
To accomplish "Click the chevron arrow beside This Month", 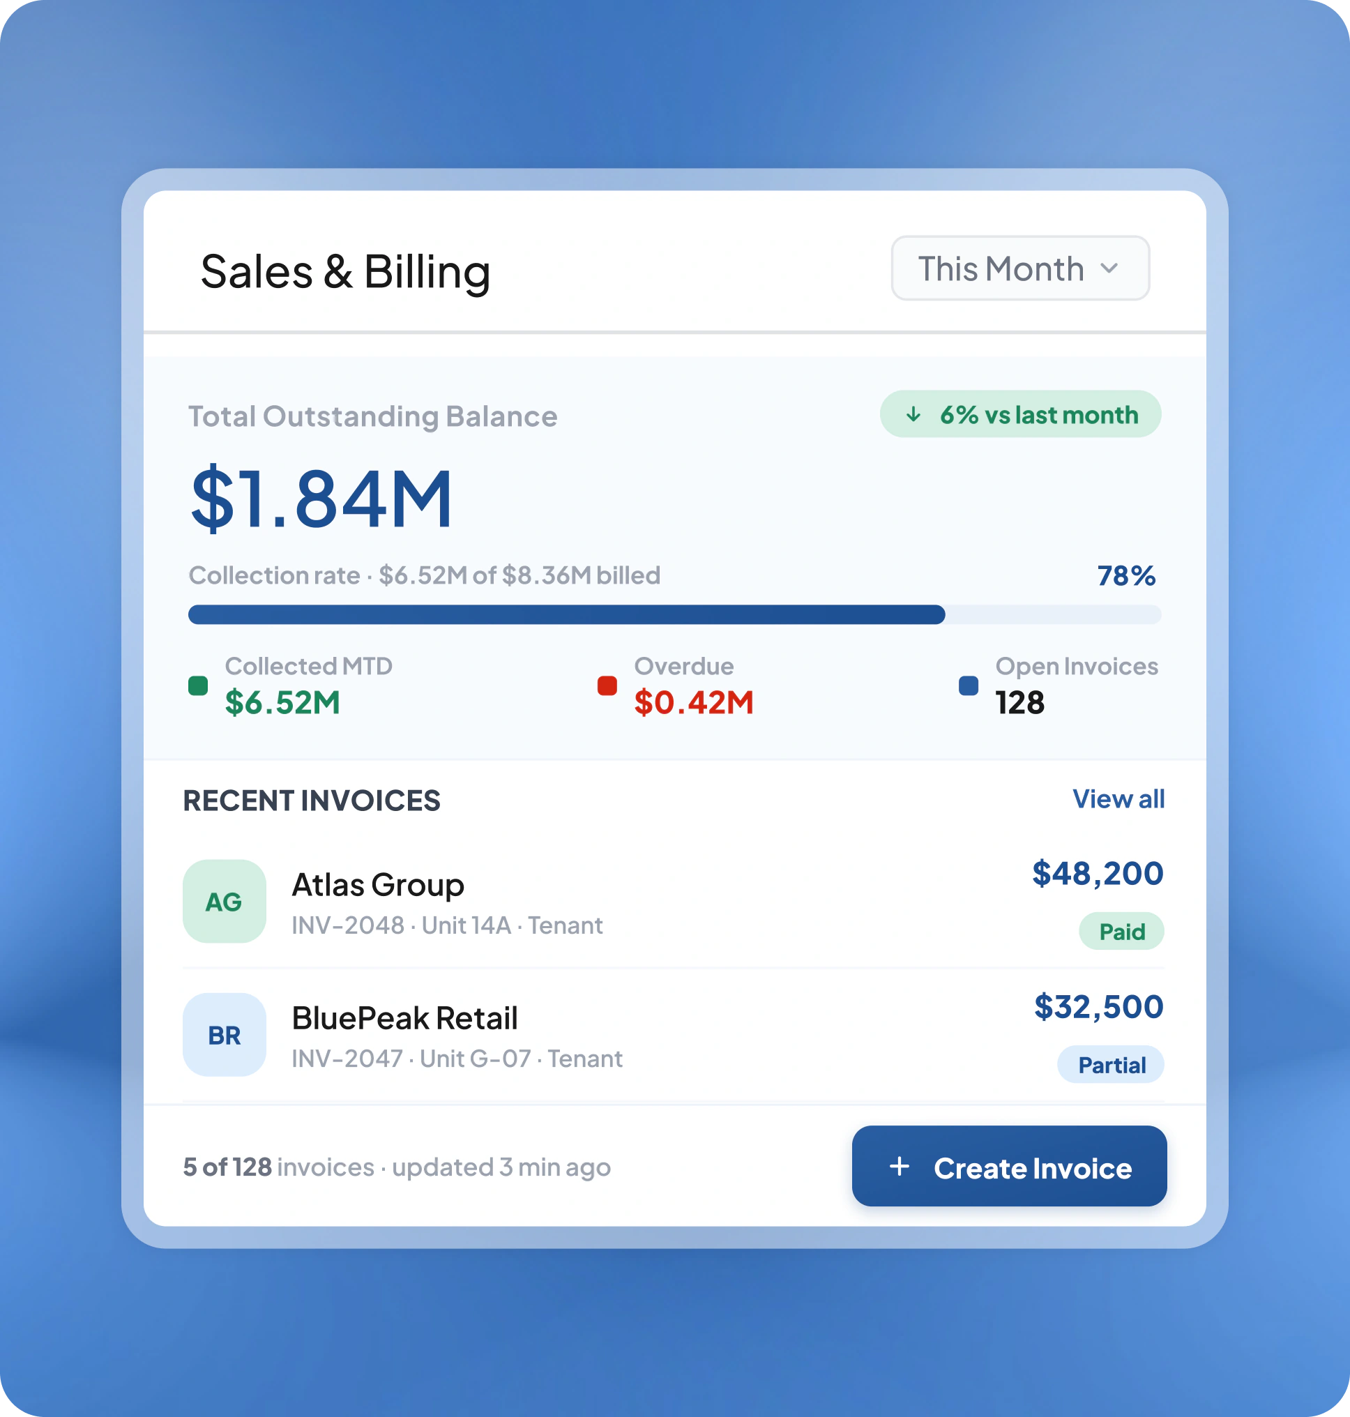I will [x=1109, y=269].
